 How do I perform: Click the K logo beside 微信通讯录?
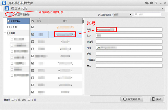click(7, 8)
